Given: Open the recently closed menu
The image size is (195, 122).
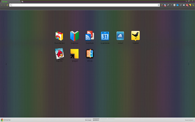Looking at the screenshot, I should [189, 120].
